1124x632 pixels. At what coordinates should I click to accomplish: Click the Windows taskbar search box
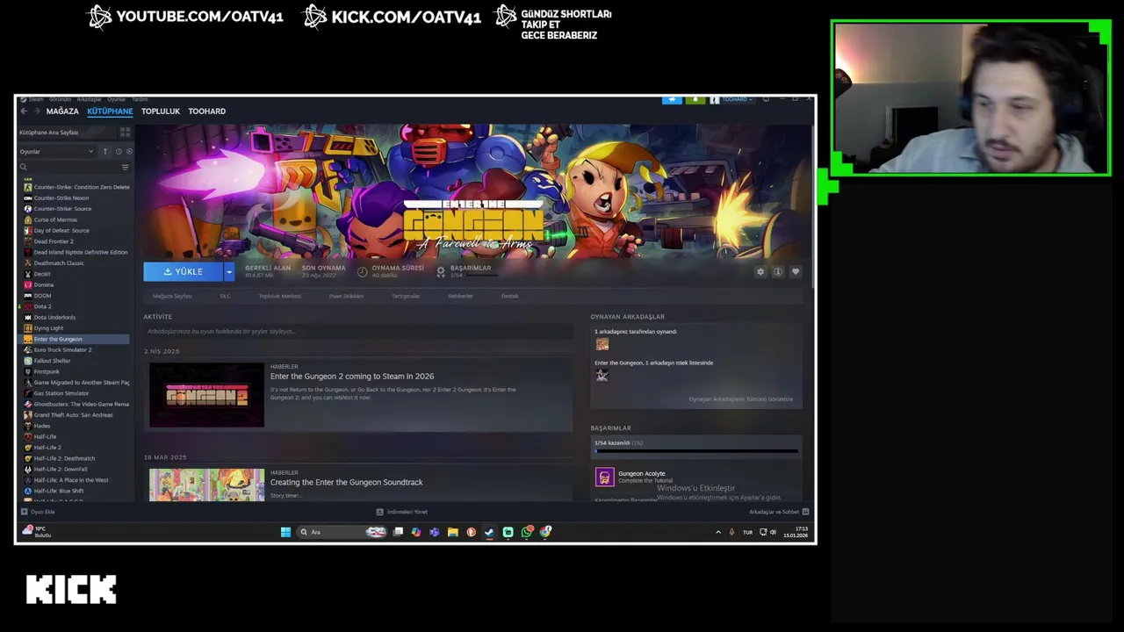(x=341, y=532)
